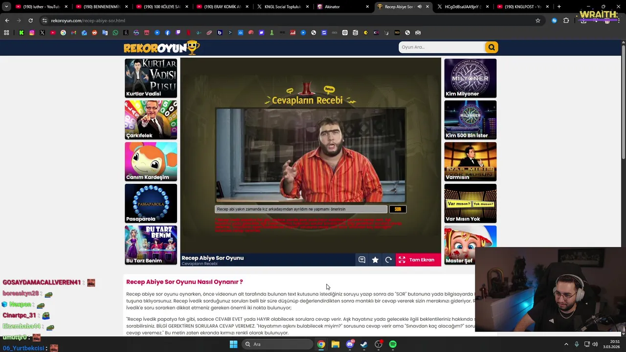
Task: Bookmark this page with the star icon
Action: tap(538, 21)
